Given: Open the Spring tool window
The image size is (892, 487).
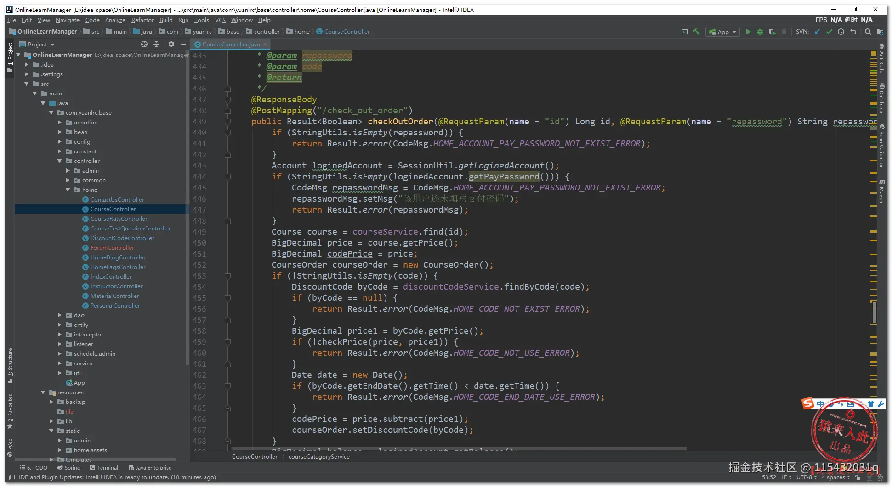Looking at the screenshot, I should point(69,468).
